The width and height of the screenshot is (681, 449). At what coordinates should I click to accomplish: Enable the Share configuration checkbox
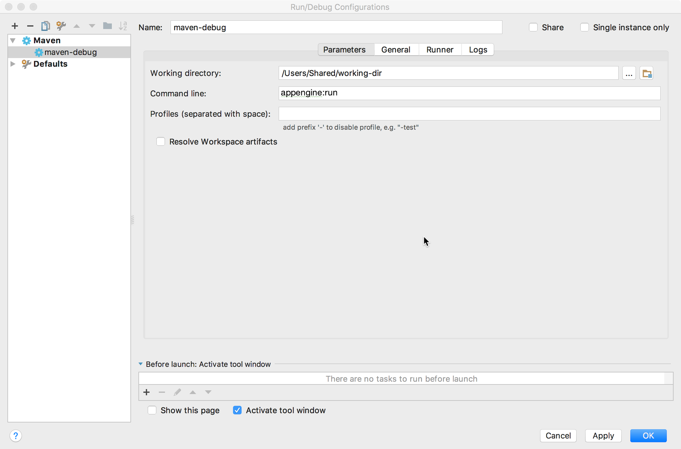click(534, 27)
